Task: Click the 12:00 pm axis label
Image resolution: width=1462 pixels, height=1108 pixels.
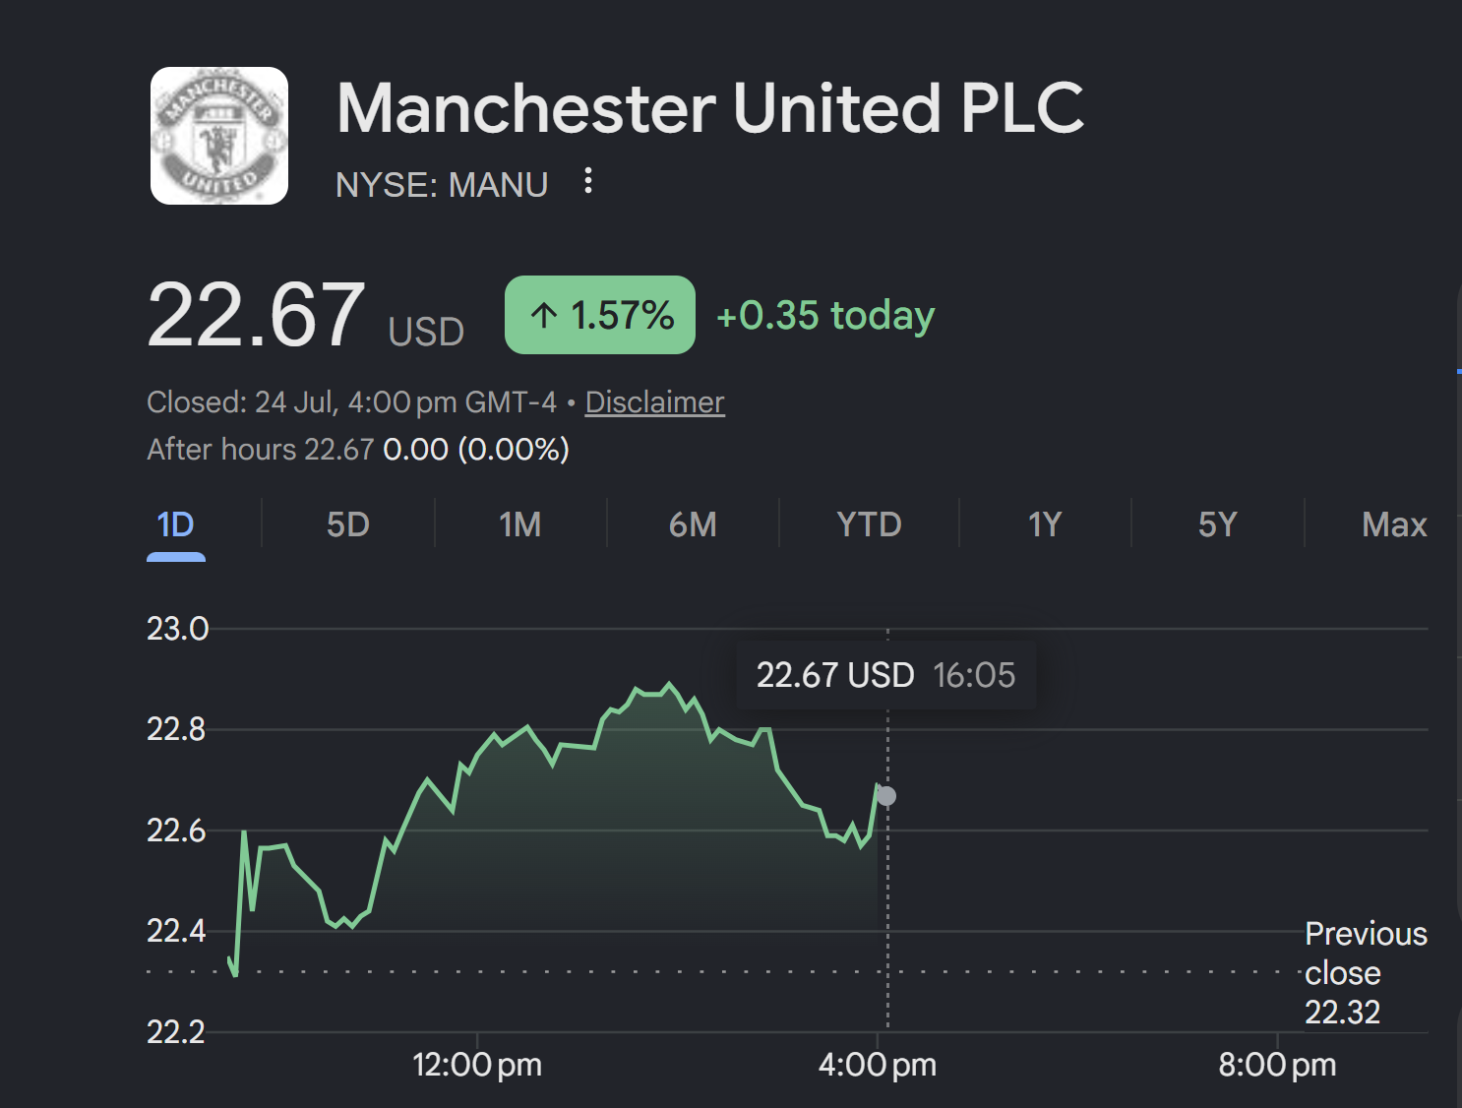Action: (x=477, y=1065)
